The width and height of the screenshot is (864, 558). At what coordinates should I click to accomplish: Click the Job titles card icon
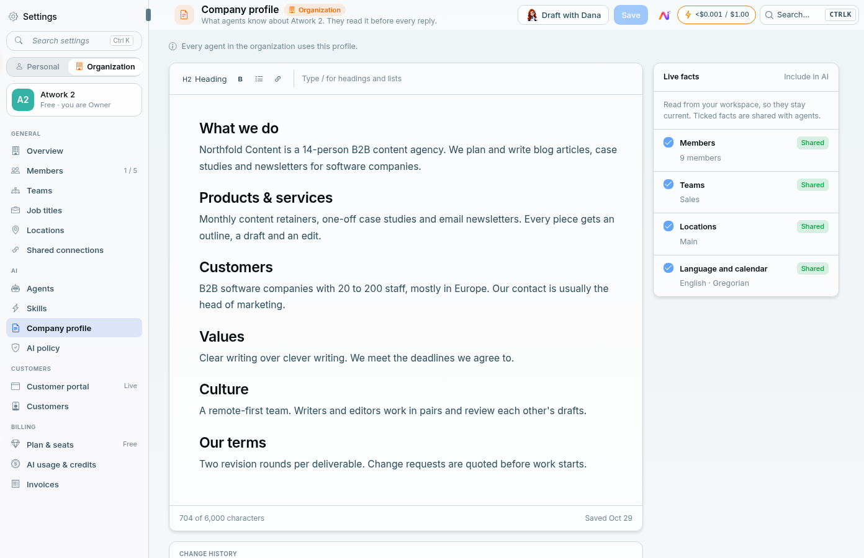pos(16,210)
